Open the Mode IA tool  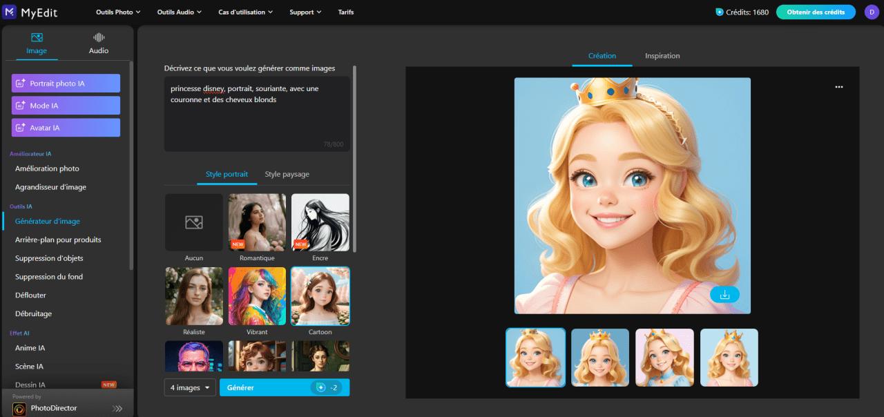pos(66,105)
